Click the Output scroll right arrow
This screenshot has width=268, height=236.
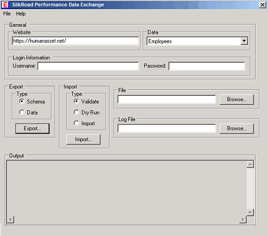point(243,219)
